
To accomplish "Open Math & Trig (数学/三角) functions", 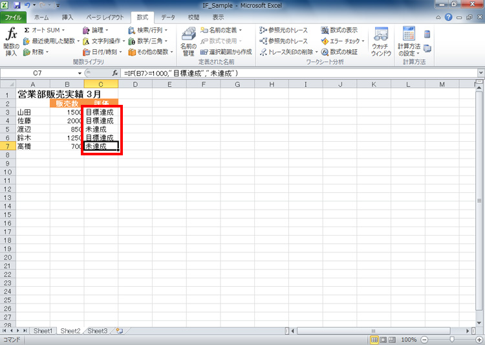I will tap(148, 41).
